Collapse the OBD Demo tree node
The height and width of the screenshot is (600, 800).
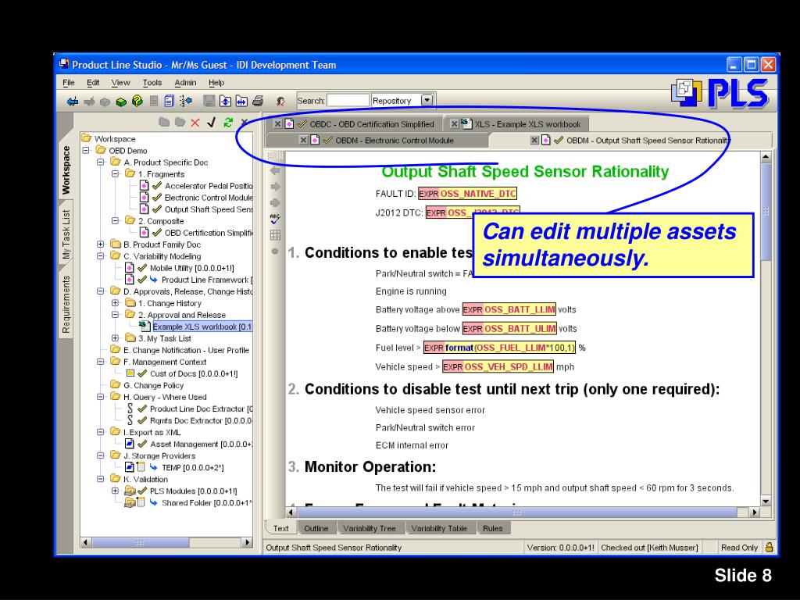coord(86,151)
